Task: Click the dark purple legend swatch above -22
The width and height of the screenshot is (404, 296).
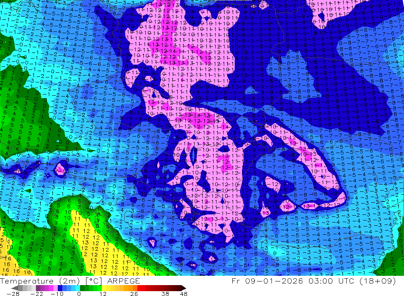Action: pyautogui.click(x=38, y=288)
